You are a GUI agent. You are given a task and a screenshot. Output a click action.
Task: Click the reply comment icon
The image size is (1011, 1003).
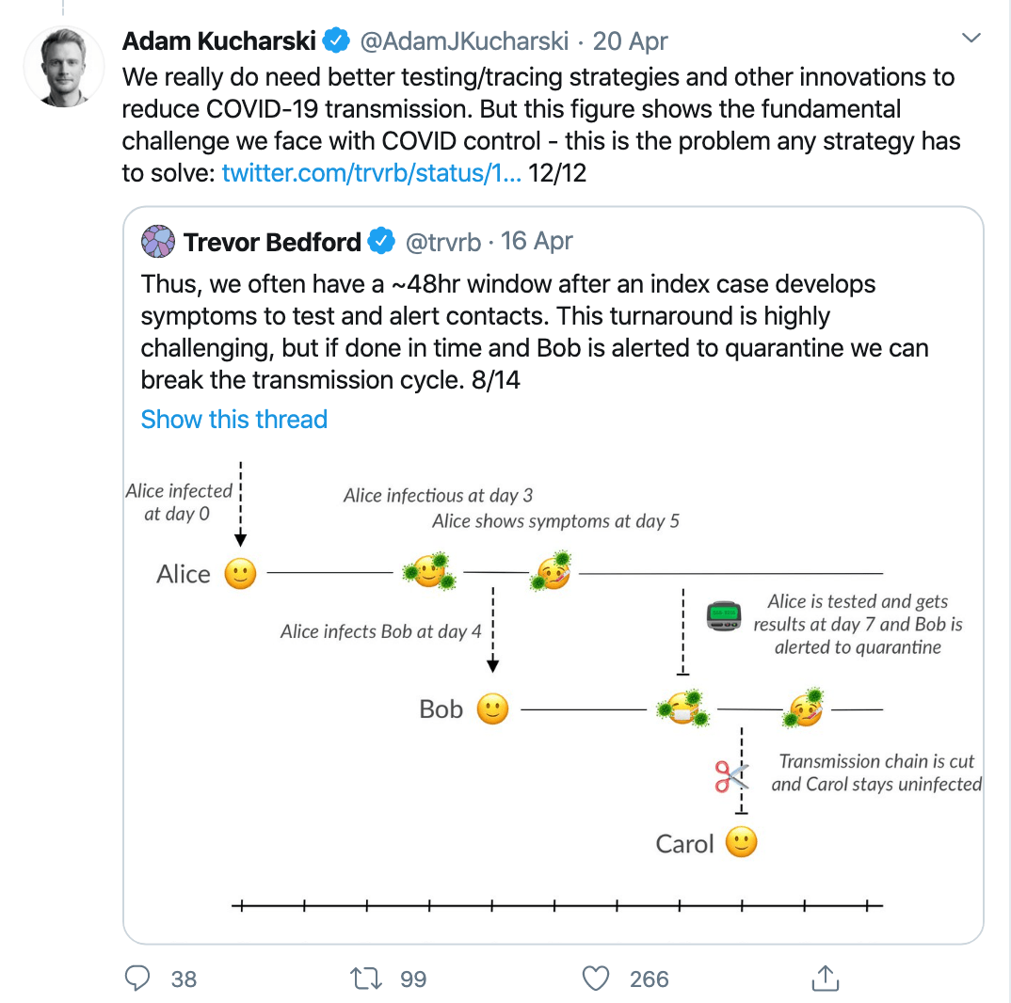click(137, 979)
